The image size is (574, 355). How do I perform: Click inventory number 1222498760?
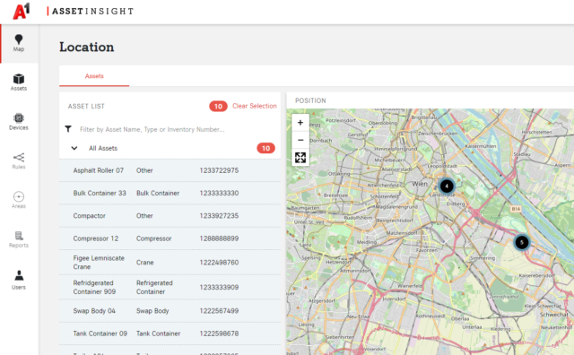(x=219, y=263)
